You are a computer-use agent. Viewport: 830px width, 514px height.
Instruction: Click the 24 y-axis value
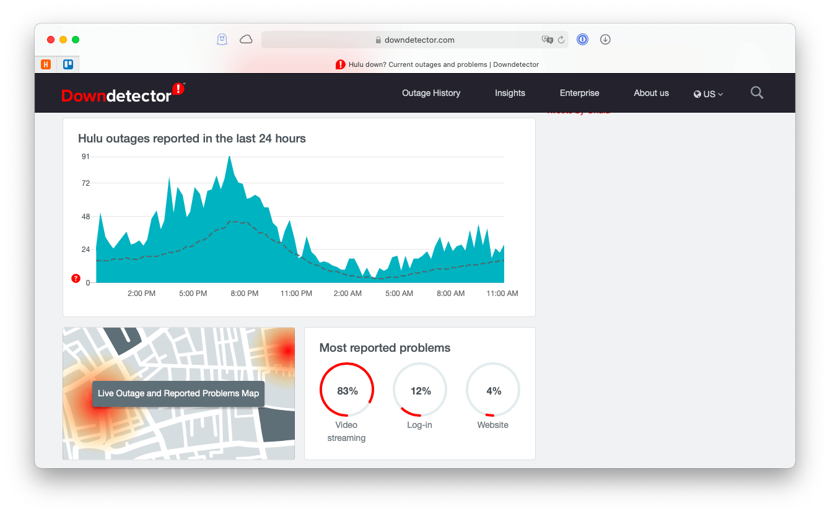click(85, 250)
